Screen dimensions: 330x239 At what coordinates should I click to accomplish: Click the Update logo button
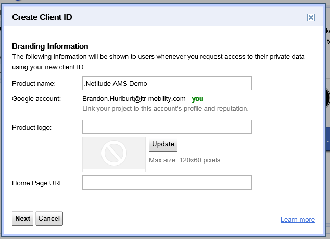click(163, 144)
